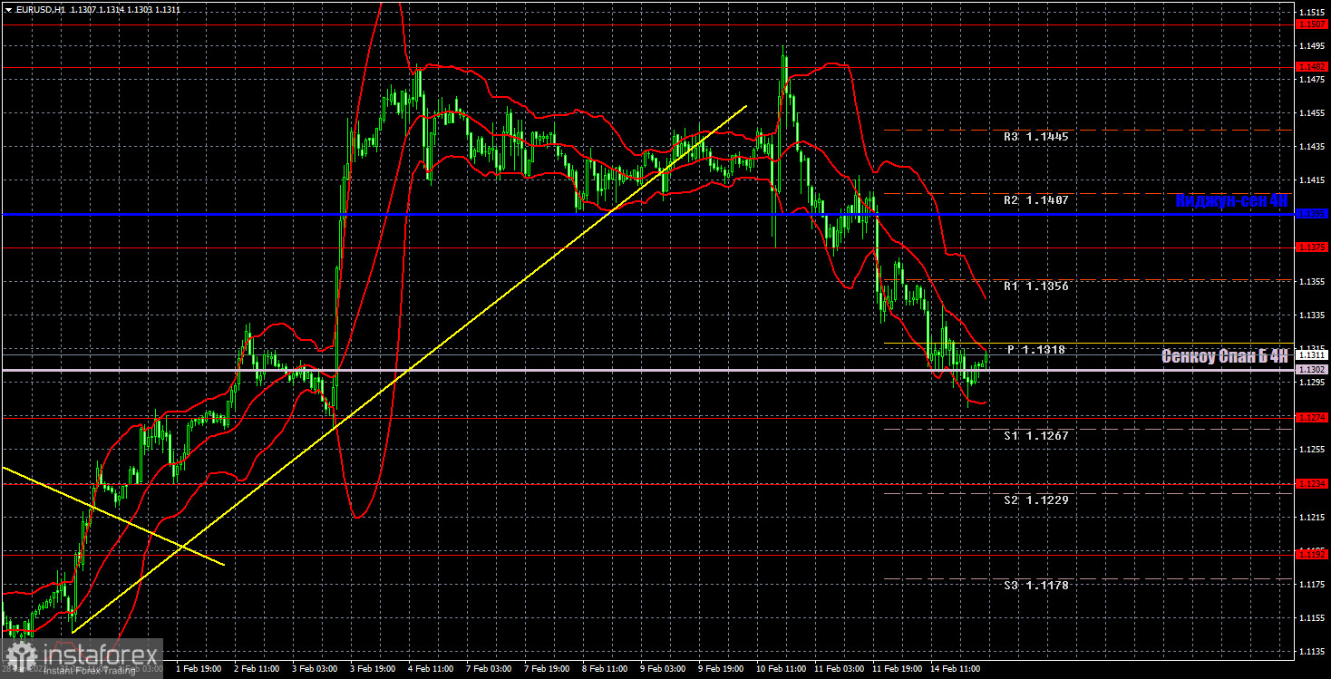
Task: Click the chart menu triangle beside EURUSD,H1
Action: (8, 9)
